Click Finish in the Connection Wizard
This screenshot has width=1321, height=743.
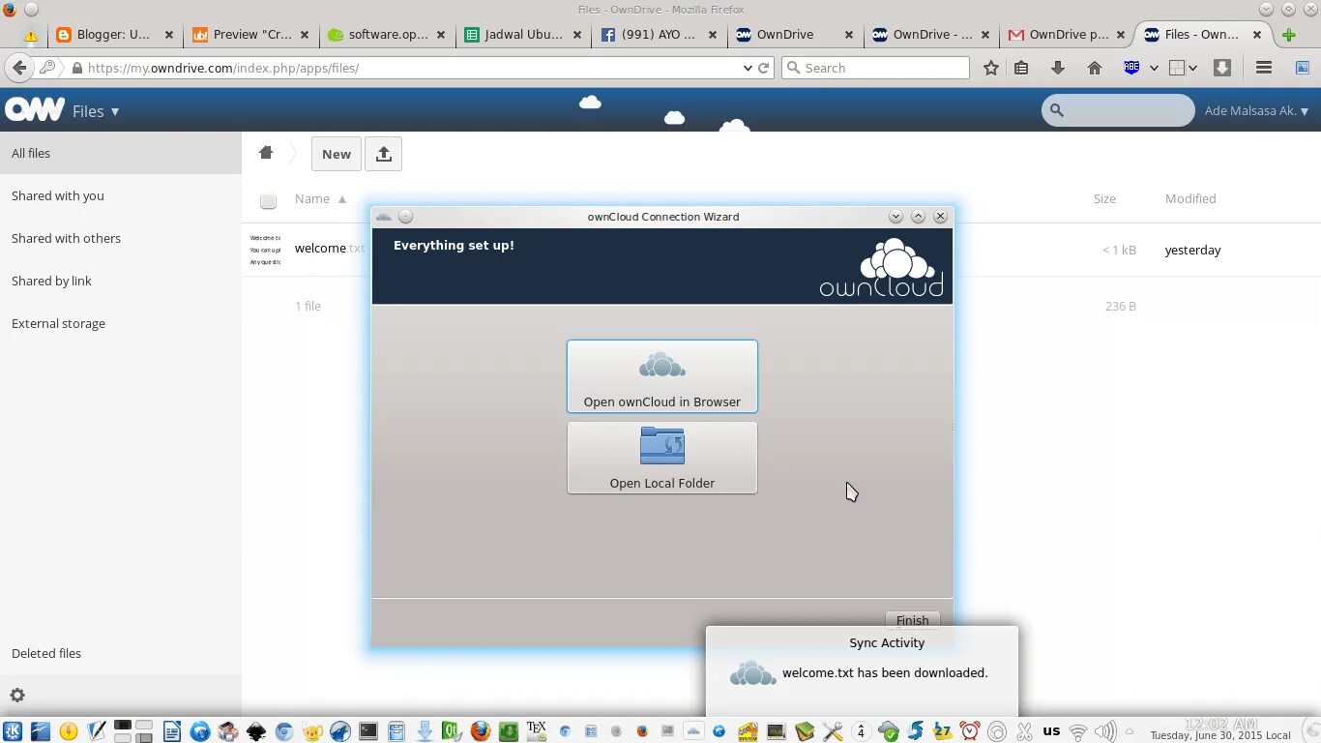912,620
